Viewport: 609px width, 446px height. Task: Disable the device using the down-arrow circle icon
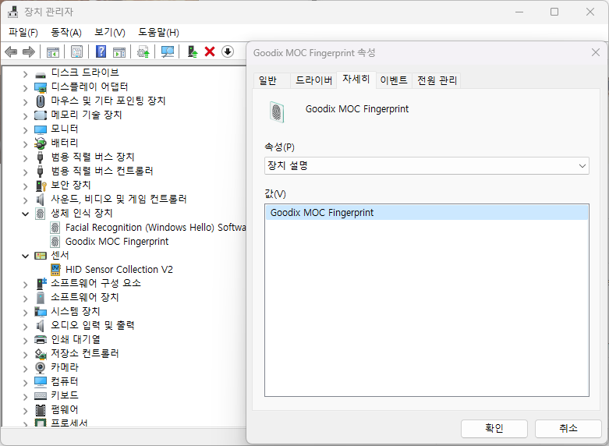tap(228, 51)
